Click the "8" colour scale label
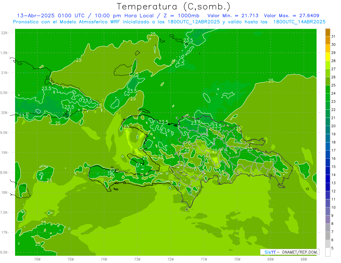The height and width of the screenshot is (263, 341). [x=332, y=224]
